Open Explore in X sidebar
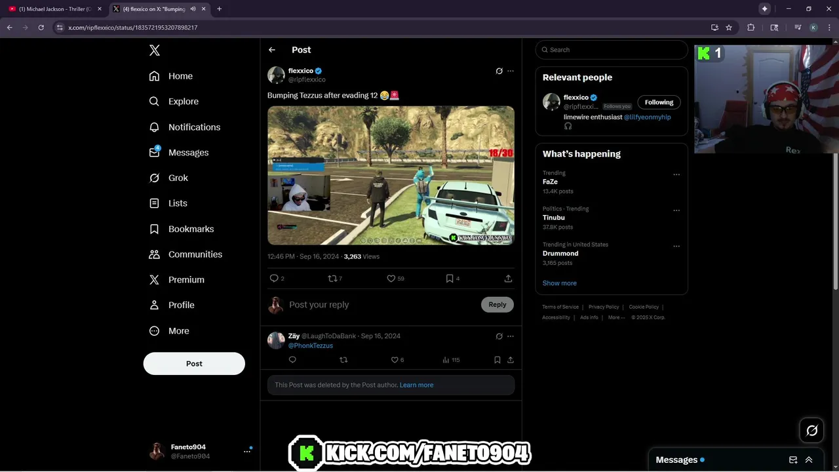 (173, 102)
